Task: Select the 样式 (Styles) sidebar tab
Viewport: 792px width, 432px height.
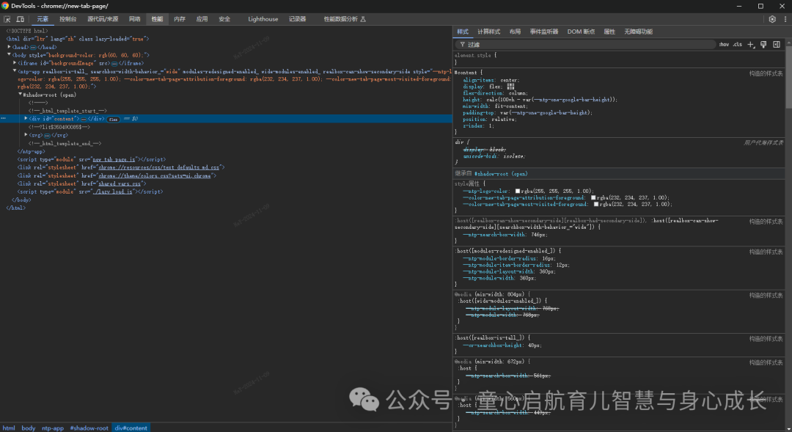Action: pyautogui.click(x=463, y=32)
